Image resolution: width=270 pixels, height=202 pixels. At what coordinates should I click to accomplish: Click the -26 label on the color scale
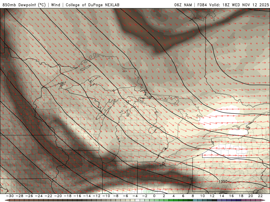coord(29,196)
